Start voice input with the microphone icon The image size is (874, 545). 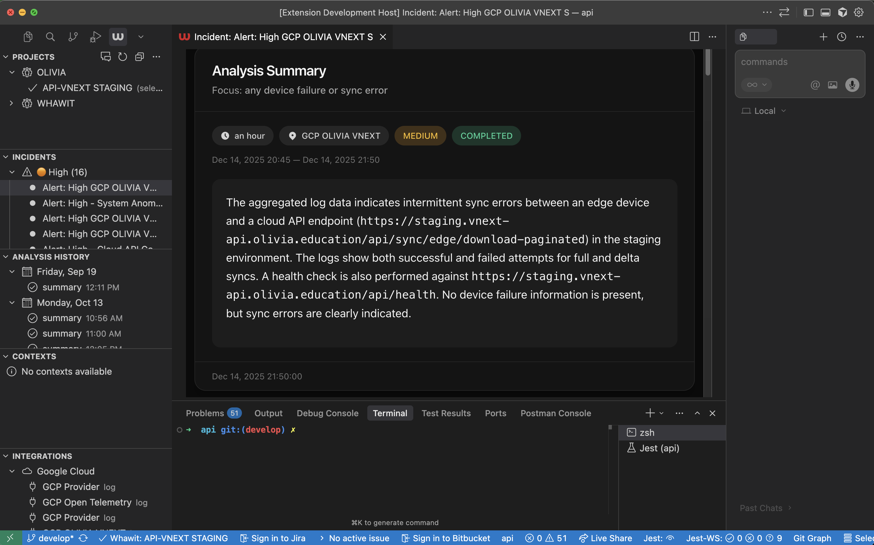(x=852, y=85)
